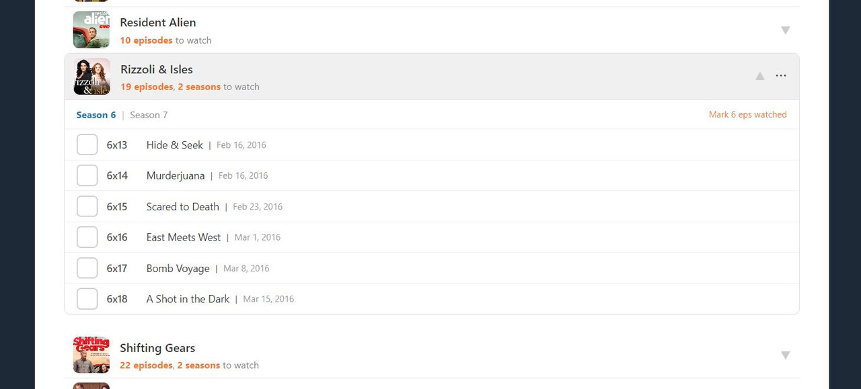Open Shifting Gears poster thumbnail
Viewport: 861px width, 389px height.
[91, 355]
